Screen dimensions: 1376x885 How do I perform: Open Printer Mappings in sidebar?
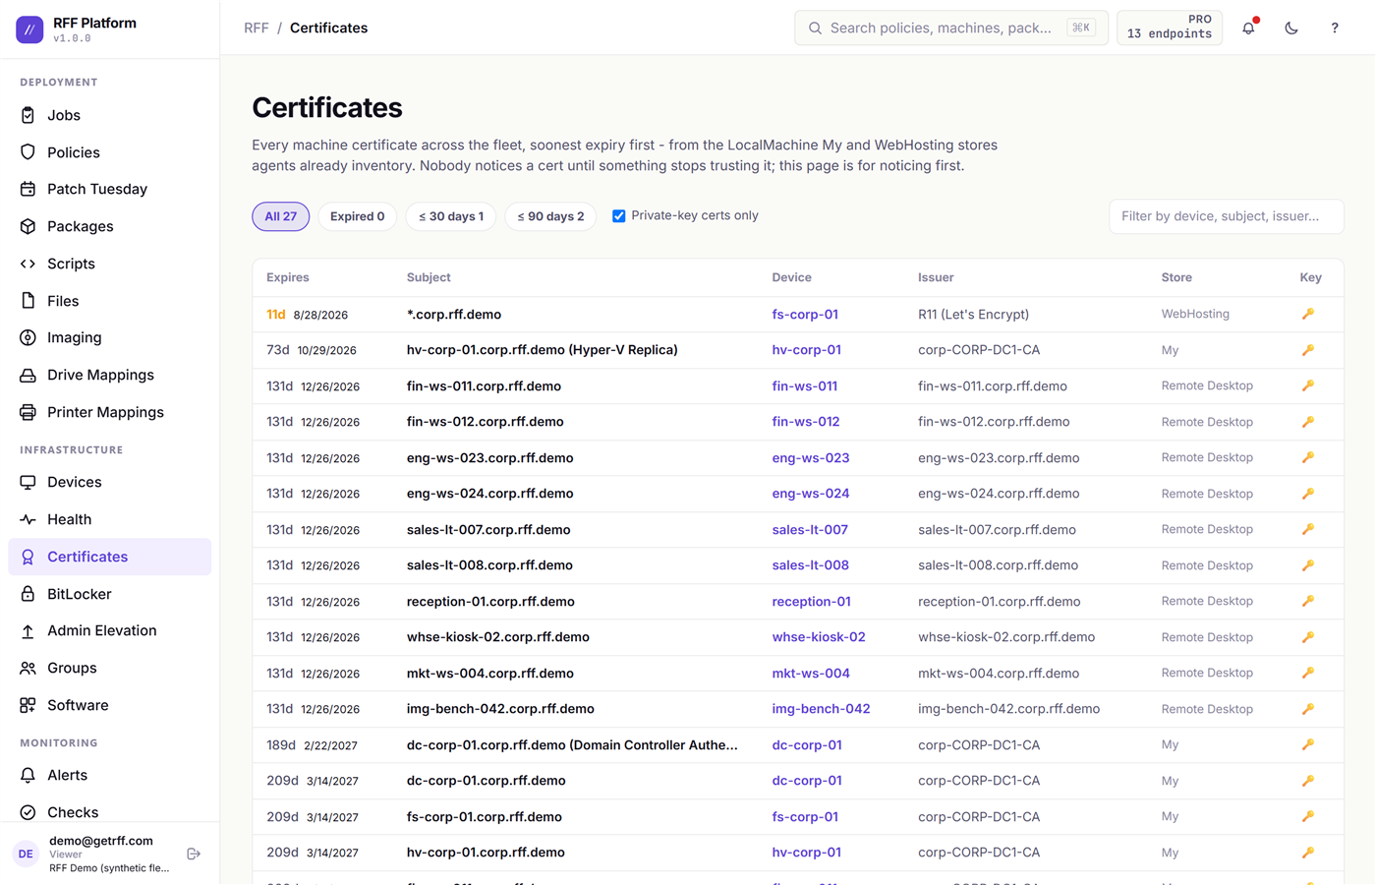click(109, 412)
